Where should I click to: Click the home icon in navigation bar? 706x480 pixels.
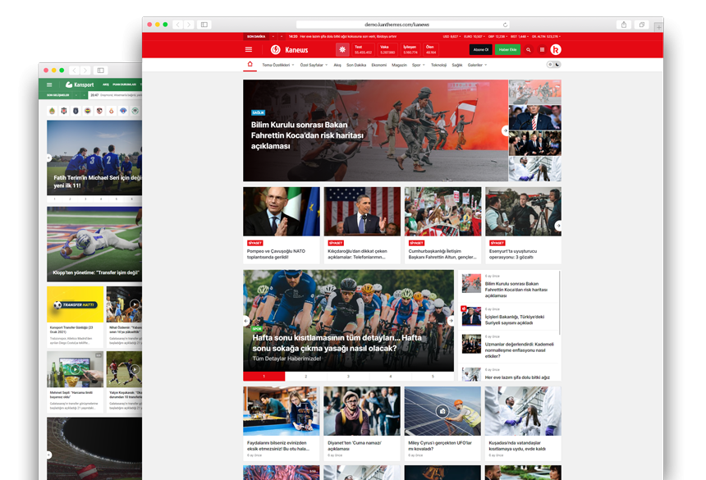click(250, 64)
